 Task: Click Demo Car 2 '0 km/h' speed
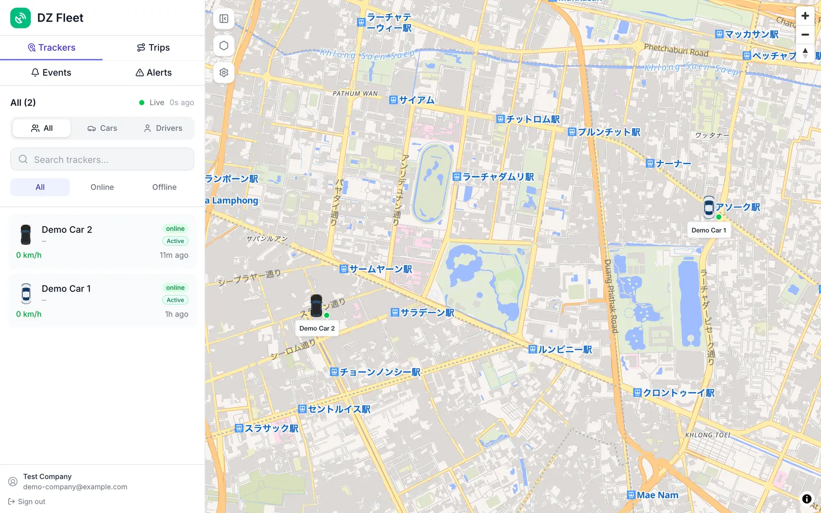pyautogui.click(x=29, y=255)
